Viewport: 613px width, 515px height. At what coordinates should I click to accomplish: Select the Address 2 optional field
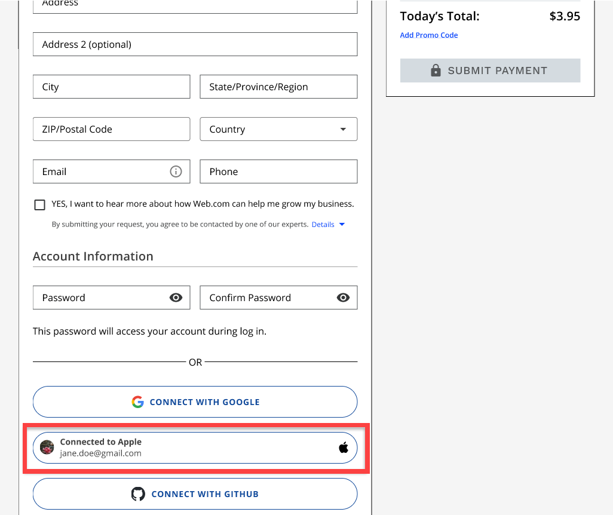tap(195, 44)
